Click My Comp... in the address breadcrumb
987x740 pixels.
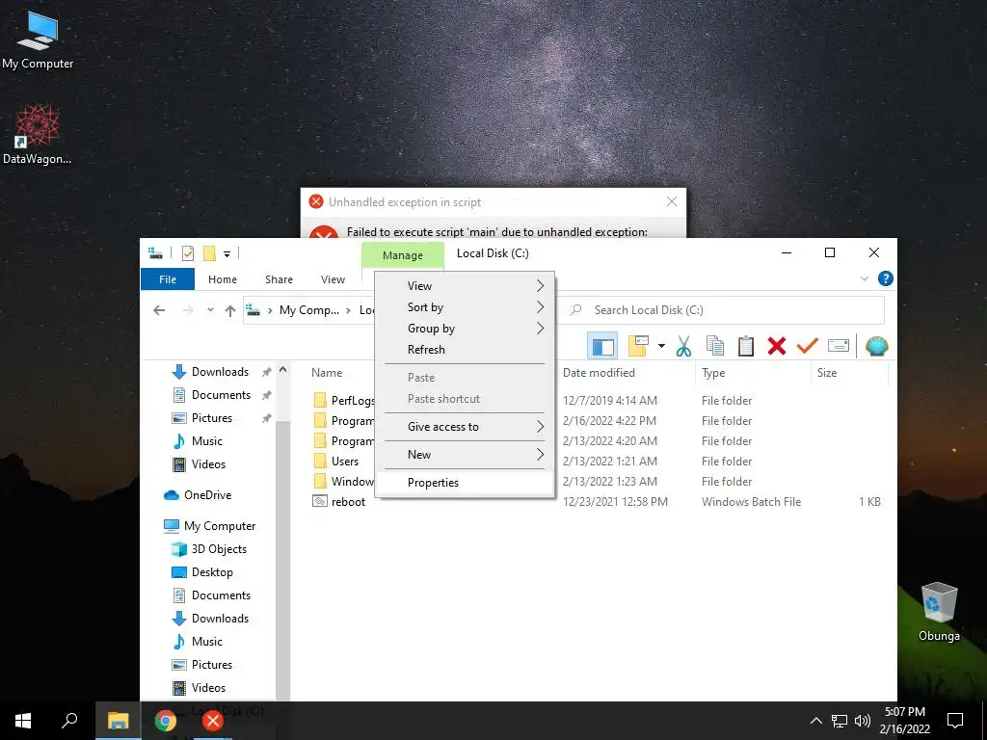pos(309,310)
